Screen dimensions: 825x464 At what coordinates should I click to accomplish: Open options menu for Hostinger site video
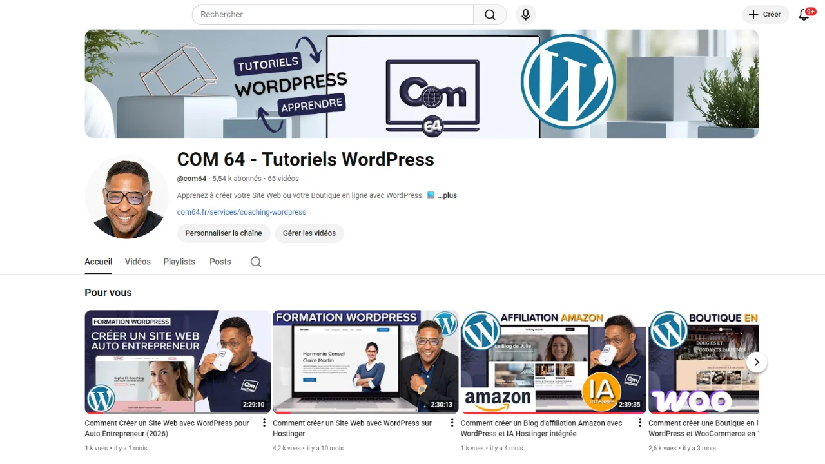[452, 423]
